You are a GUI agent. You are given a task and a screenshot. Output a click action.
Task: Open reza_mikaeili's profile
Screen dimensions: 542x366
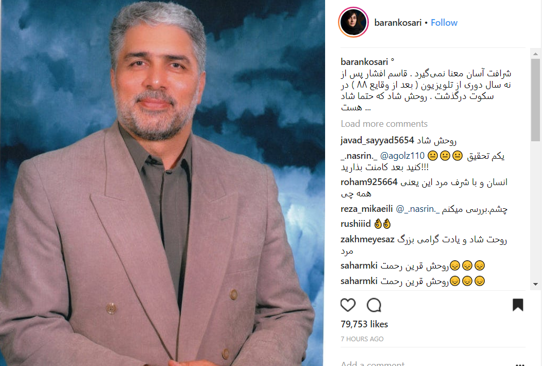coord(367,209)
